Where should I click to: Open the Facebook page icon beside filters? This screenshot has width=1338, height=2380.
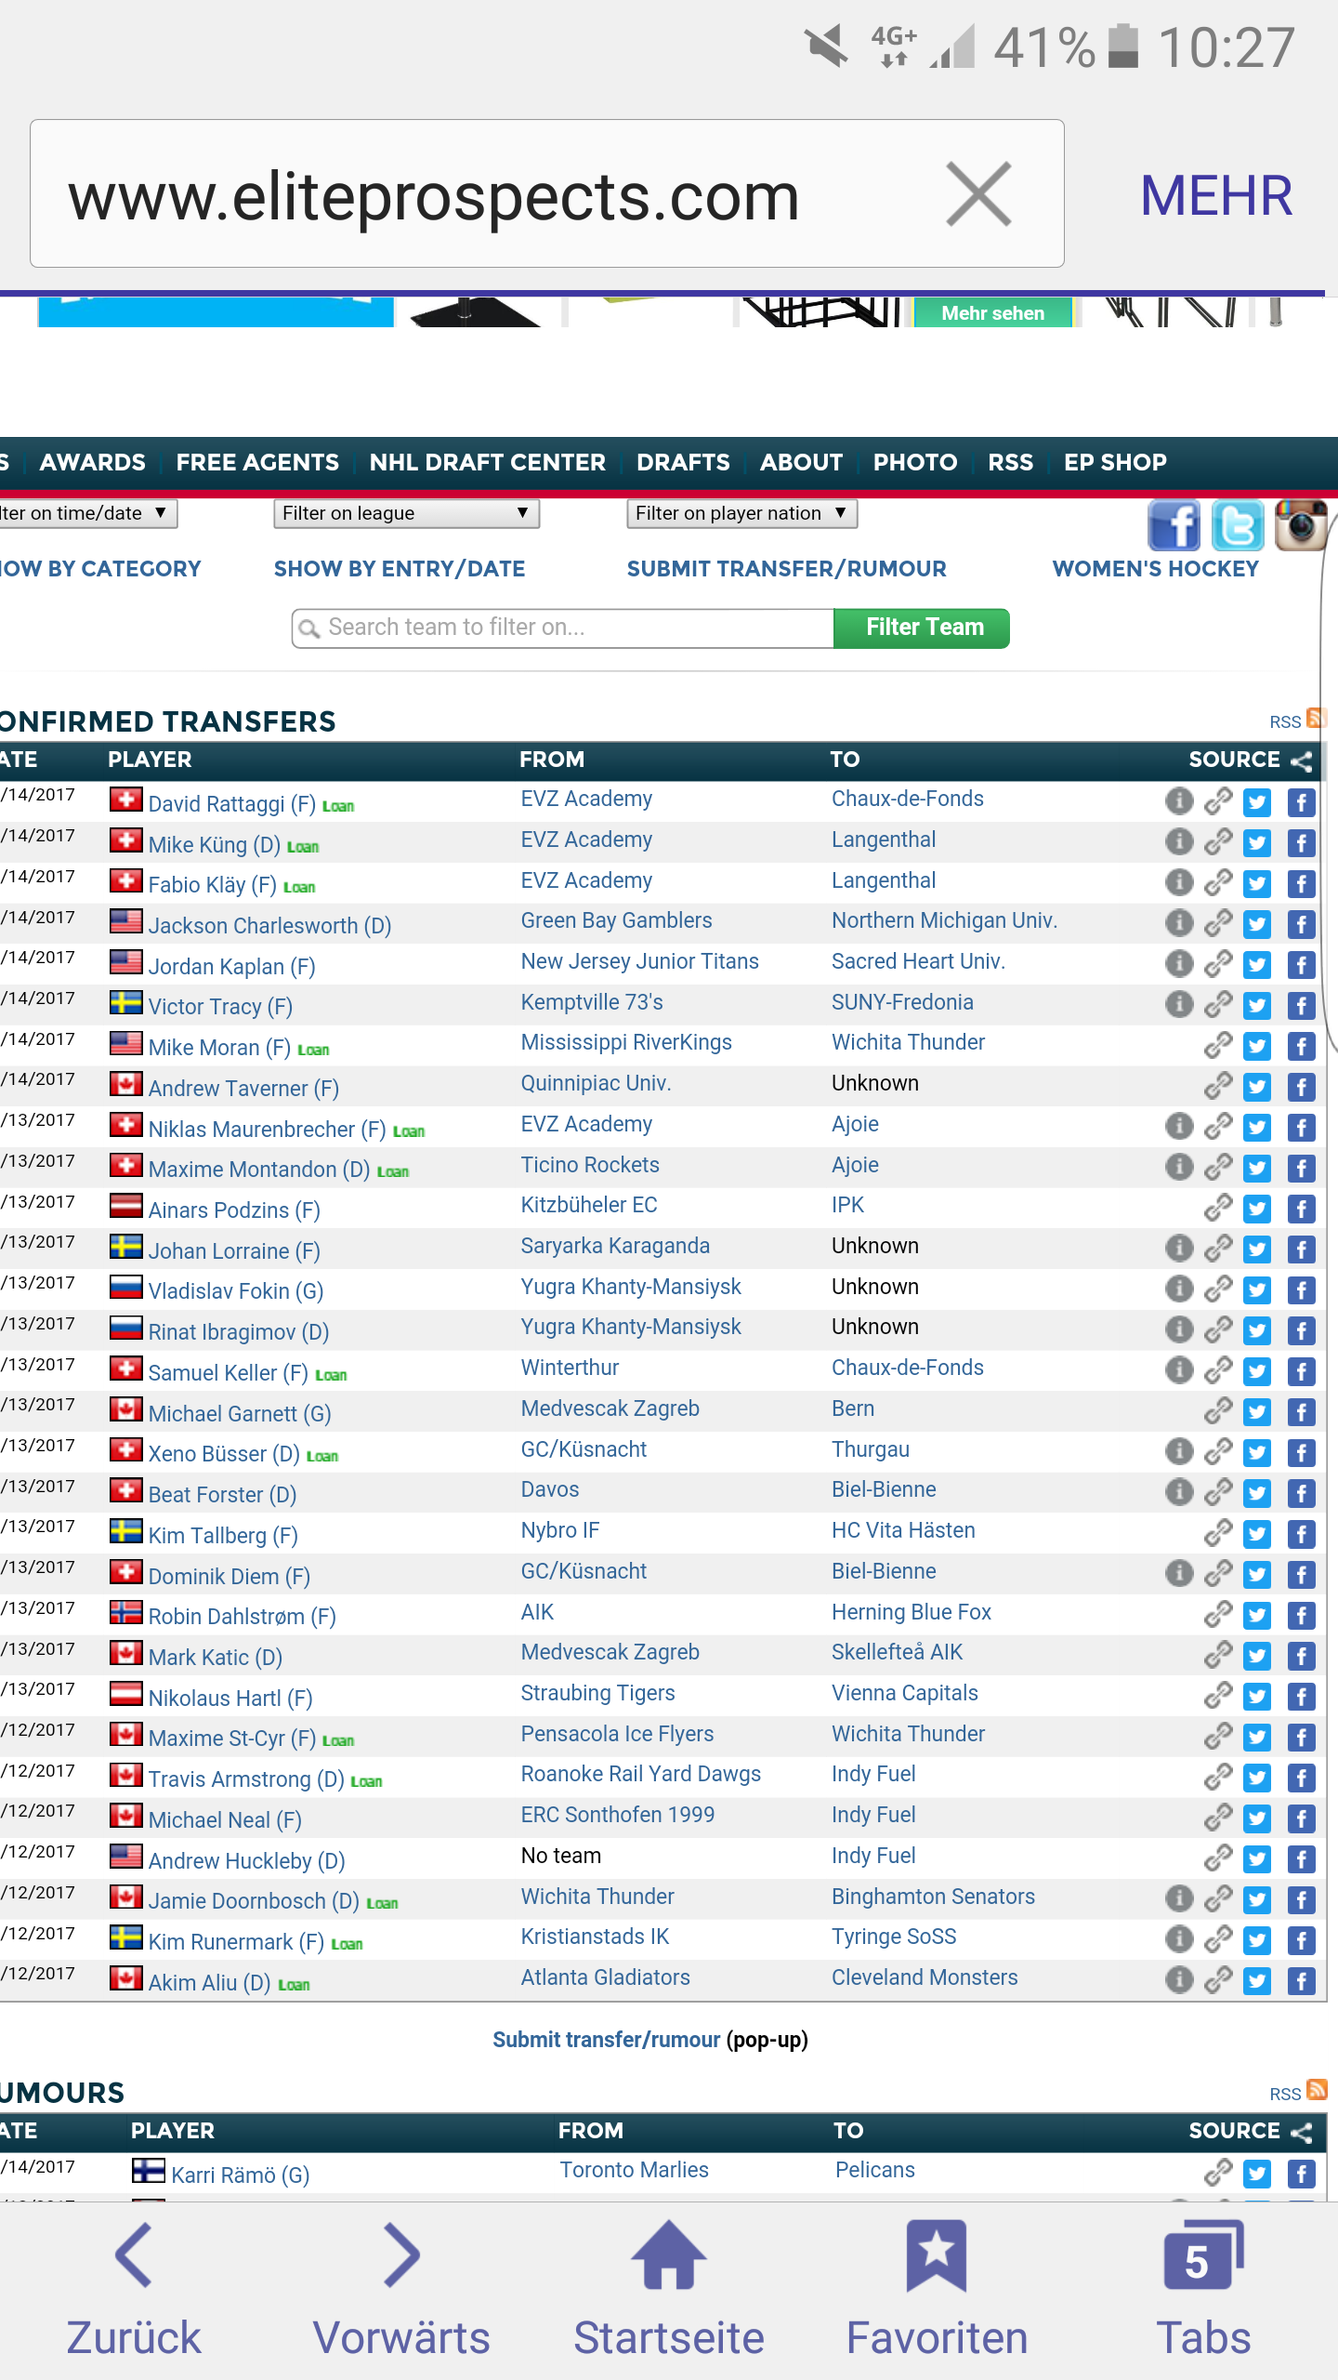1174,525
